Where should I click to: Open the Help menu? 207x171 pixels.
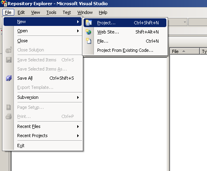[x=103, y=12]
